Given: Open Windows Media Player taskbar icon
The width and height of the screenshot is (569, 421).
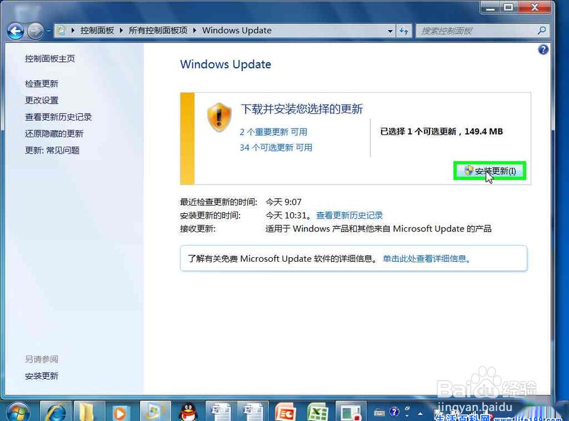Looking at the screenshot, I should 119,412.
